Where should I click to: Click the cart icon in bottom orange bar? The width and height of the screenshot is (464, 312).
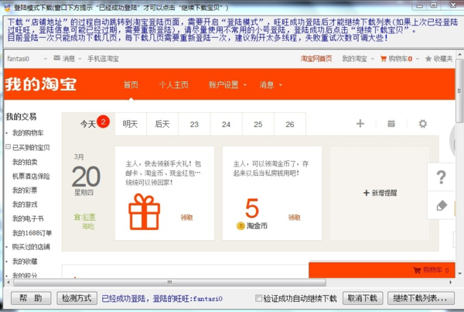[417, 270]
